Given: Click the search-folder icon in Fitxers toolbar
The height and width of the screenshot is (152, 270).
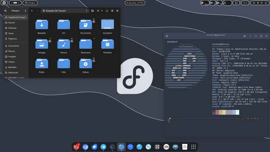Looking at the screenshot, I should pyautogui.click(x=92, y=11).
